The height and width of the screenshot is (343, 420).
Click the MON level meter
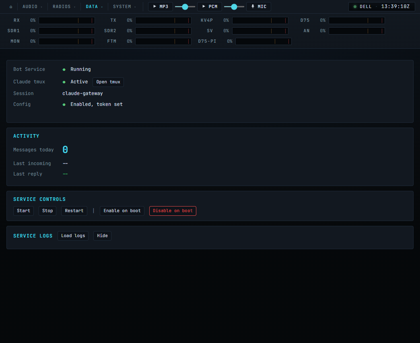tap(67, 41)
